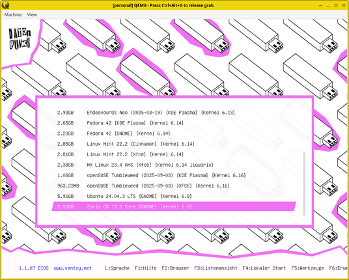Click the www.ventoy.net link
Image resolution: width=349 pixels, height=280 pixels.
[72, 268]
